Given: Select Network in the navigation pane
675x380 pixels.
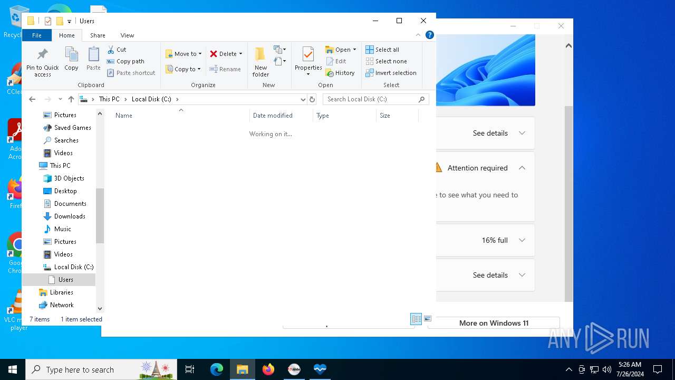Looking at the screenshot, I should 62,305.
